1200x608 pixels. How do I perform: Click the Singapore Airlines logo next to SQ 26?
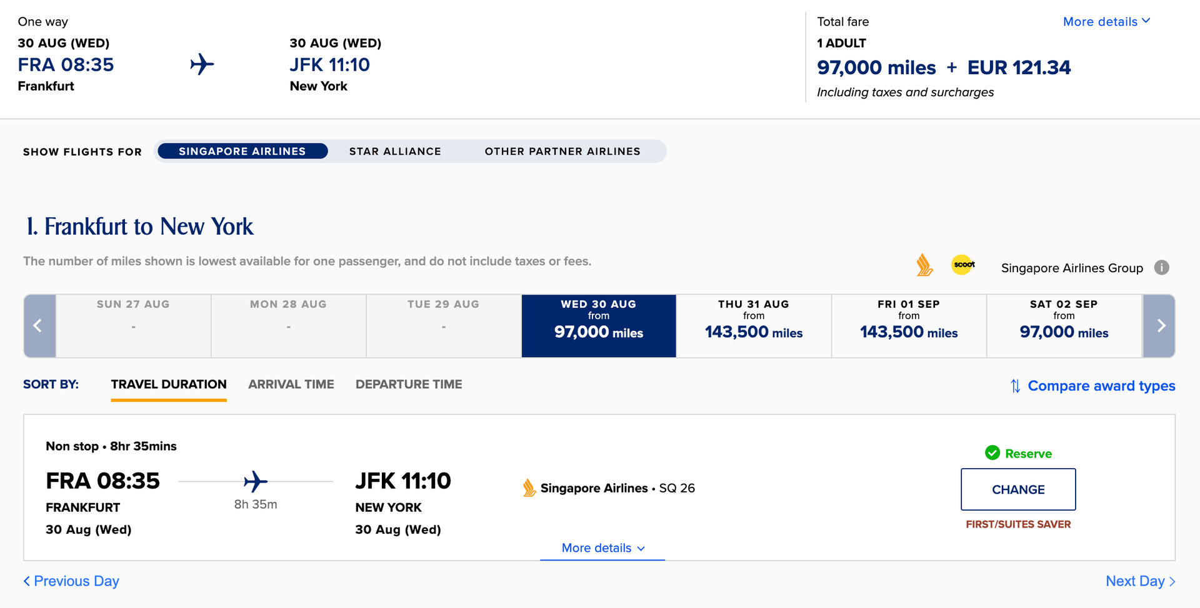[528, 488]
